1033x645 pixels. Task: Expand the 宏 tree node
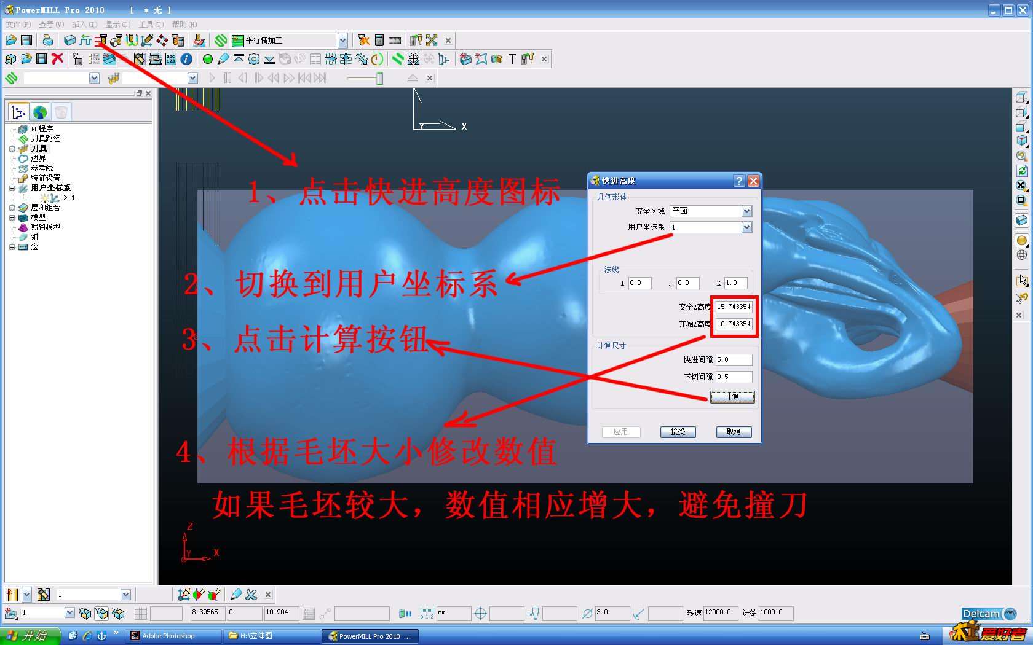click(x=12, y=247)
